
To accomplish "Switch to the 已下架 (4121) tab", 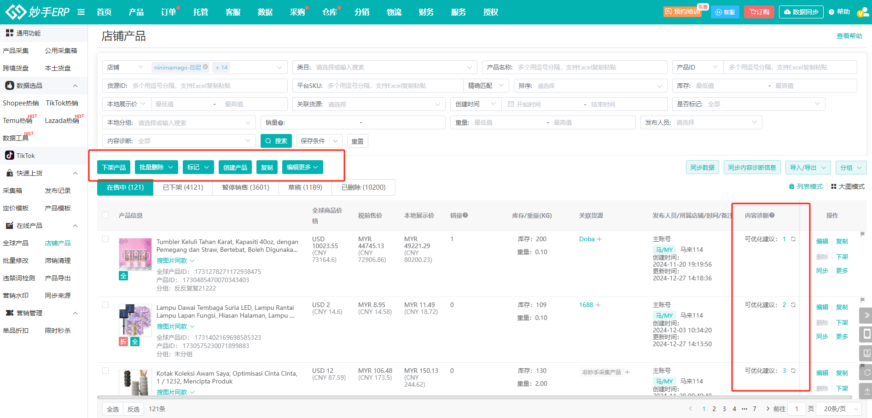I will 183,187.
